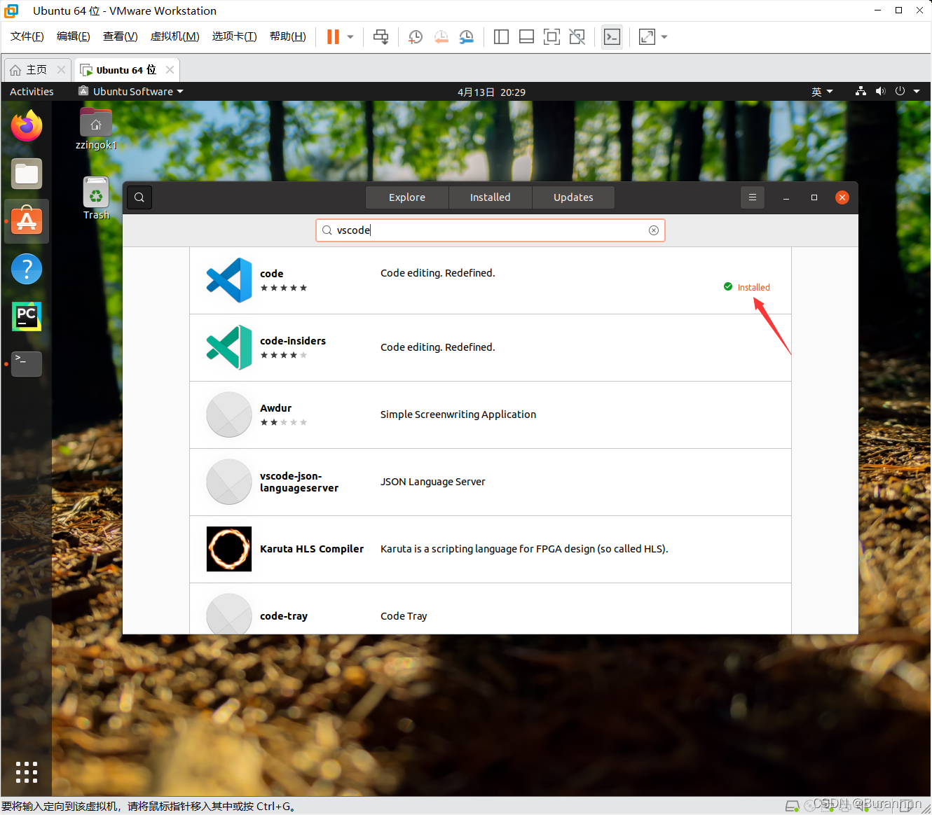Close the Ubuntu 64 位 tab
Viewport: 932px width, 815px height.
(170, 70)
